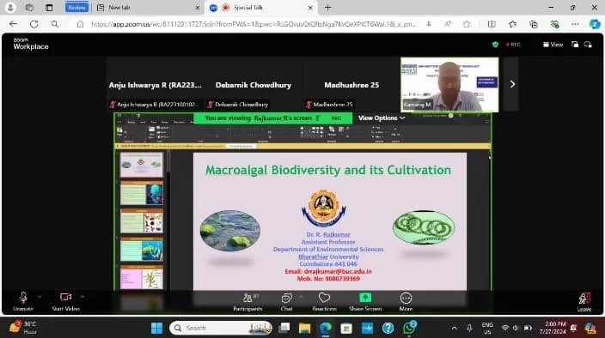
Task: Click the first slide thumbnail in shared screen
Action: (x=142, y=165)
